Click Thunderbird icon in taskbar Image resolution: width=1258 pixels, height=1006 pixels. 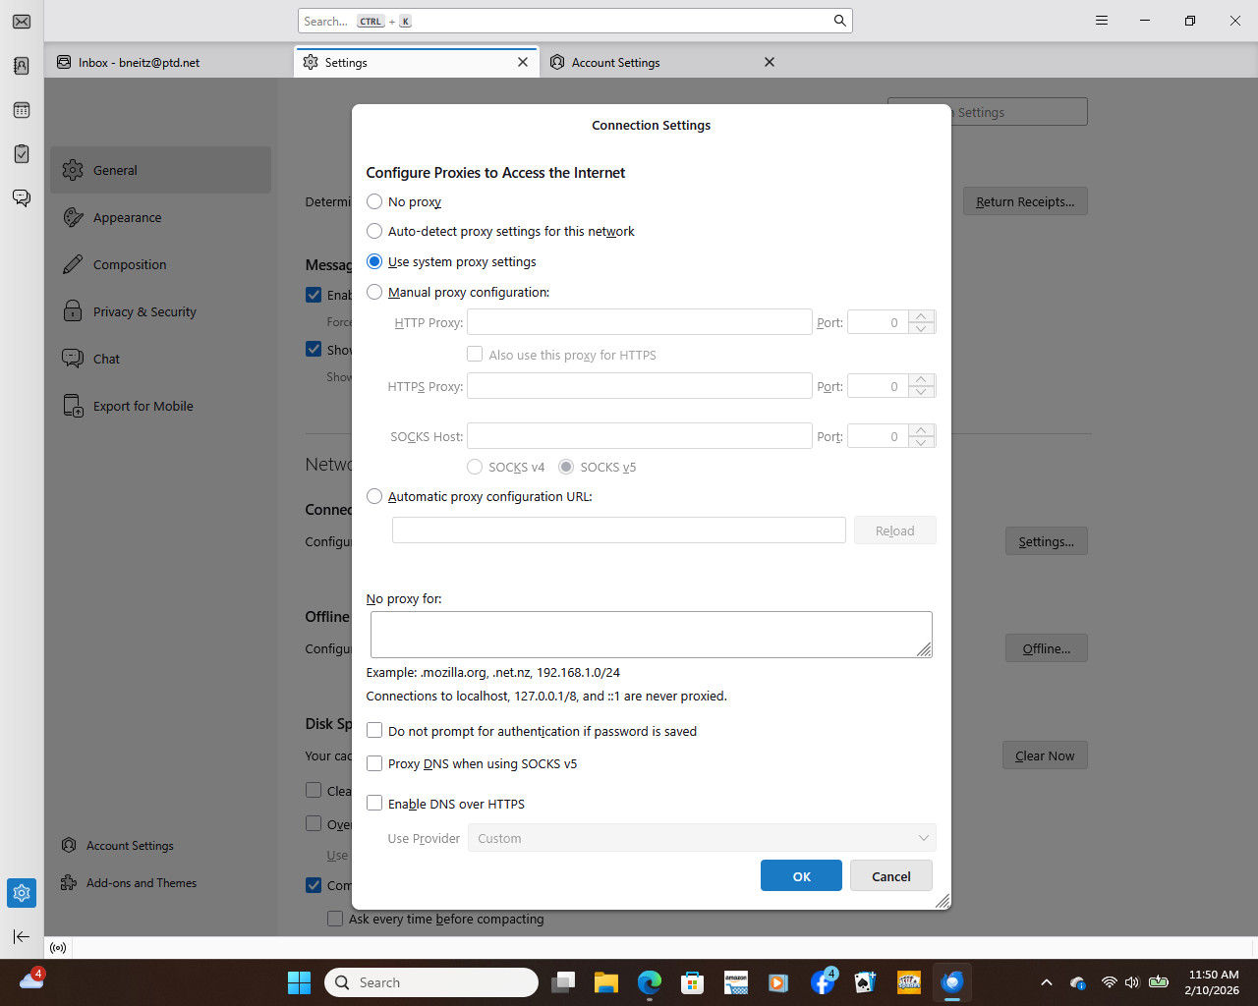pos(951,982)
